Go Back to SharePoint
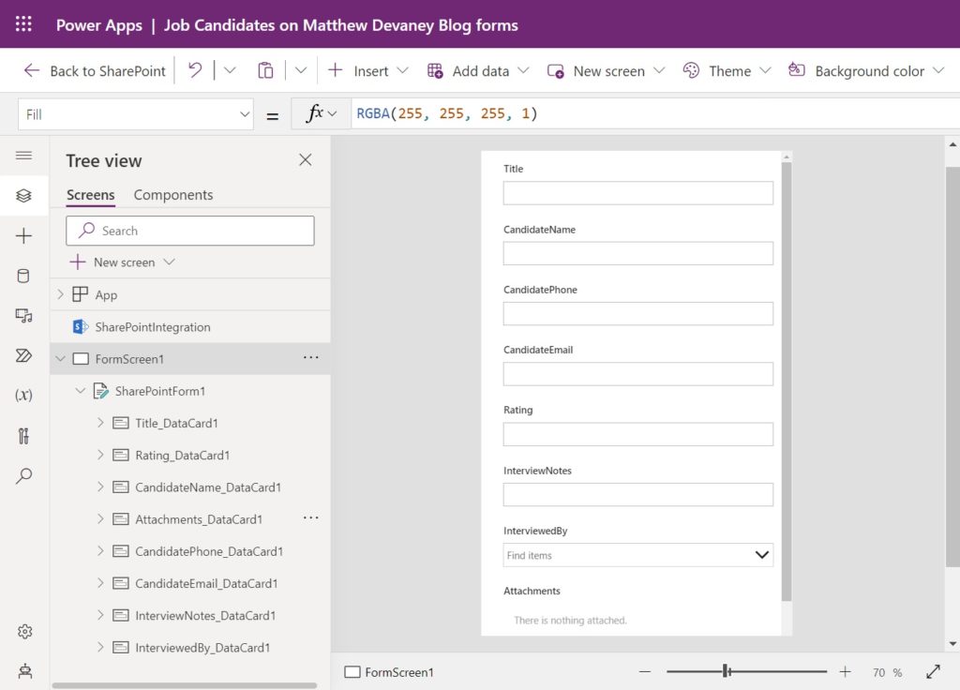 point(95,70)
